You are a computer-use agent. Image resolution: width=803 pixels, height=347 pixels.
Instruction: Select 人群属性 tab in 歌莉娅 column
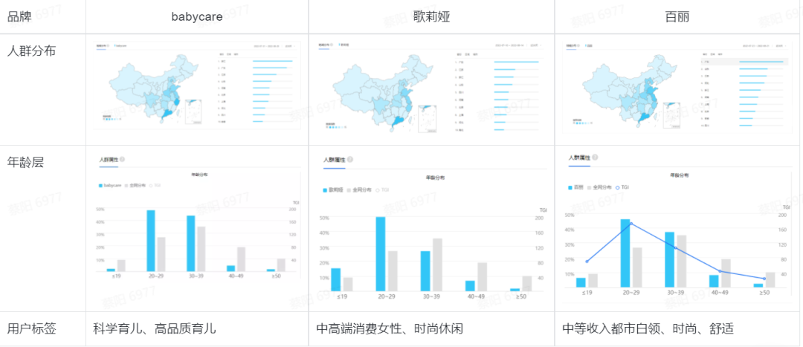334,160
